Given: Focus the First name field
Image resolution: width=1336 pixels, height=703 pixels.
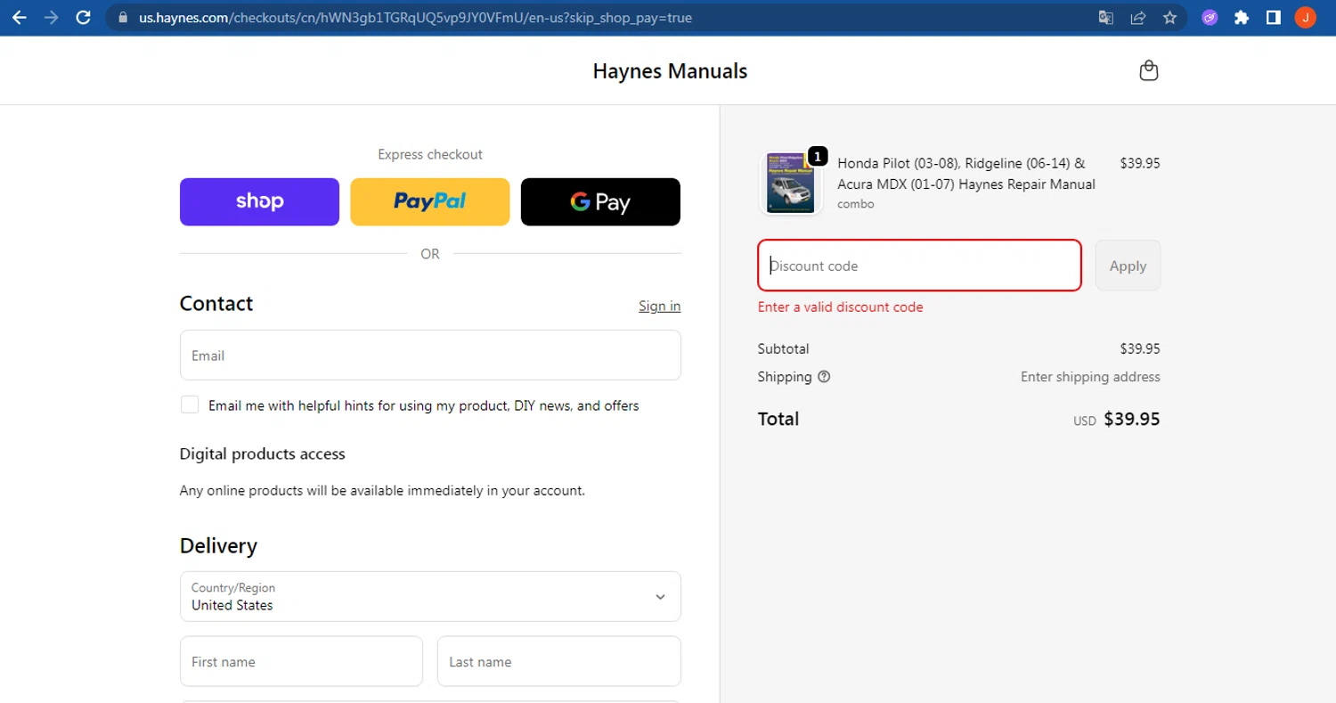Looking at the screenshot, I should click(x=301, y=661).
